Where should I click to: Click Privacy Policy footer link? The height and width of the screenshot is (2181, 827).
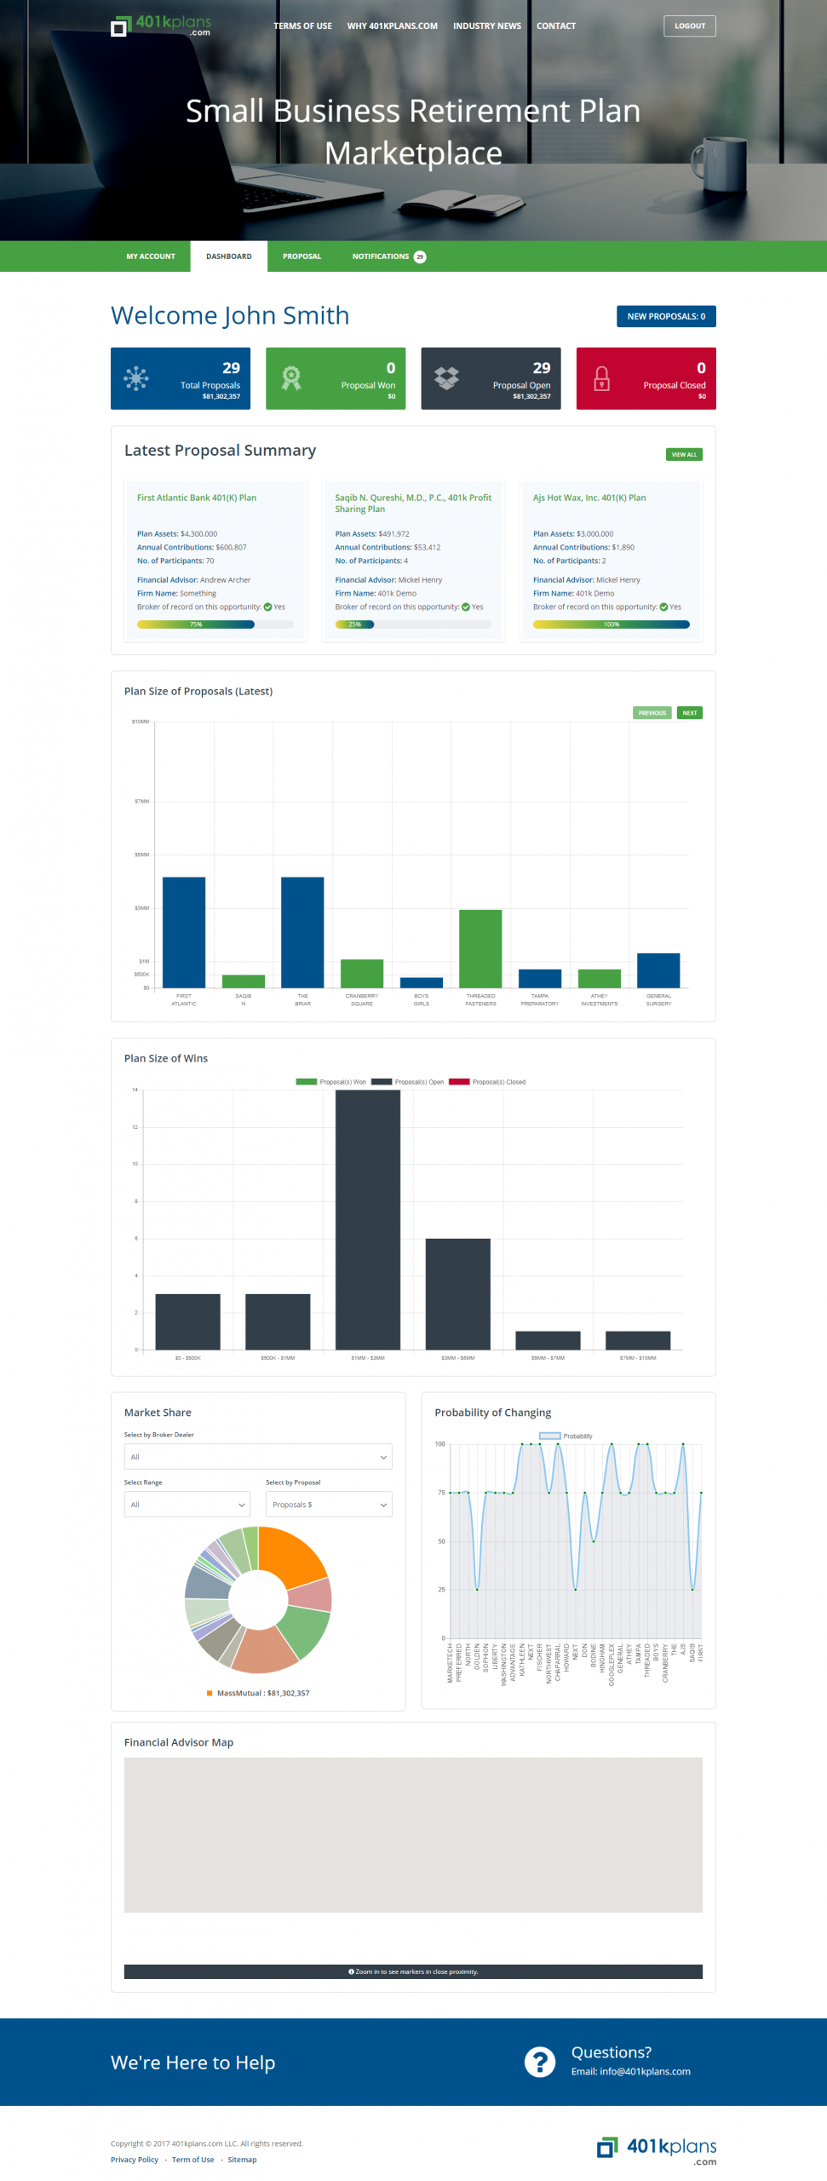click(x=135, y=2159)
